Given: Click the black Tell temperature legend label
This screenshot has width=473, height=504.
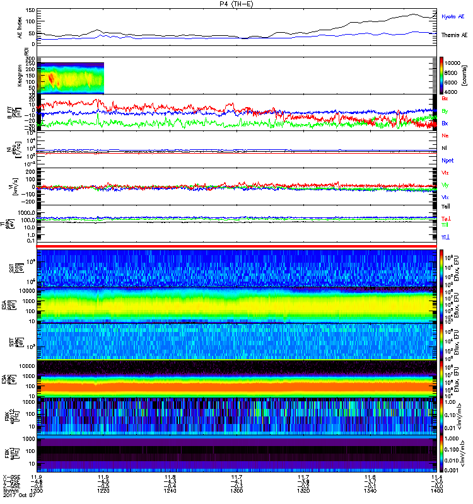Looking at the screenshot, I should pos(445,207).
